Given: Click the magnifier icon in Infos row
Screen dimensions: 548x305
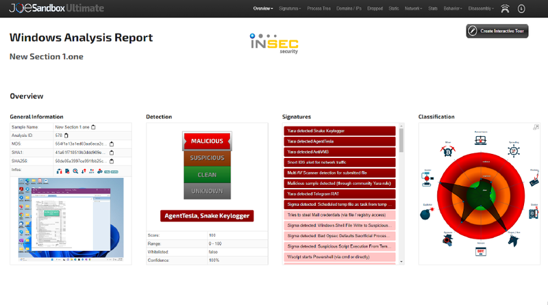Looking at the screenshot, I should (75, 170).
